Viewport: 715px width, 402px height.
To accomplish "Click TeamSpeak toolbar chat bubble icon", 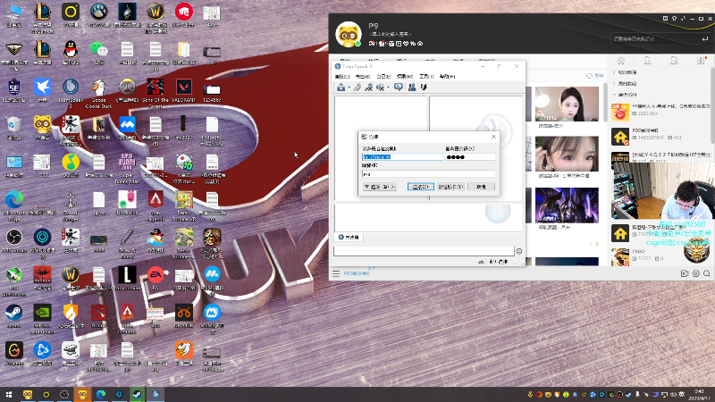I will click(x=399, y=87).
